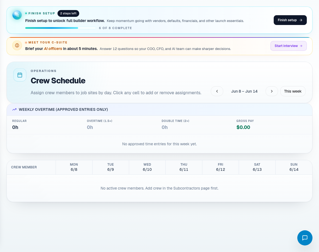319x252 pixels.
Task: Click the Weekly Overtime section heading
Action: coord(63,110)
